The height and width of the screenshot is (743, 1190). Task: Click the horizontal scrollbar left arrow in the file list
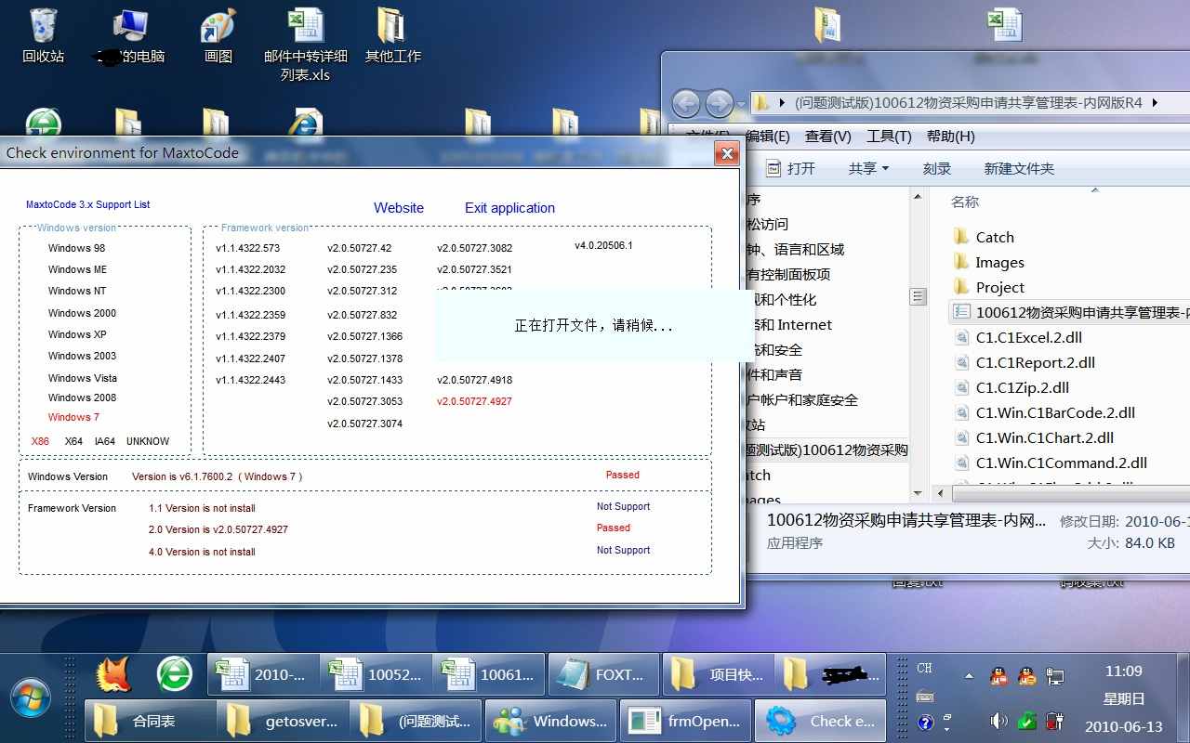(x=941, y=493)
